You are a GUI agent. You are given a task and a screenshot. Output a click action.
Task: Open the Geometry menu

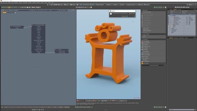[16, 2]
